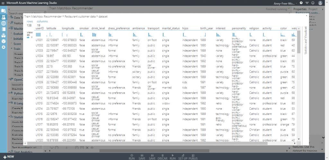This screenshot has height=160, width=329.
Task: Open the Trained Models cube icon
Action: coord(3,41)
